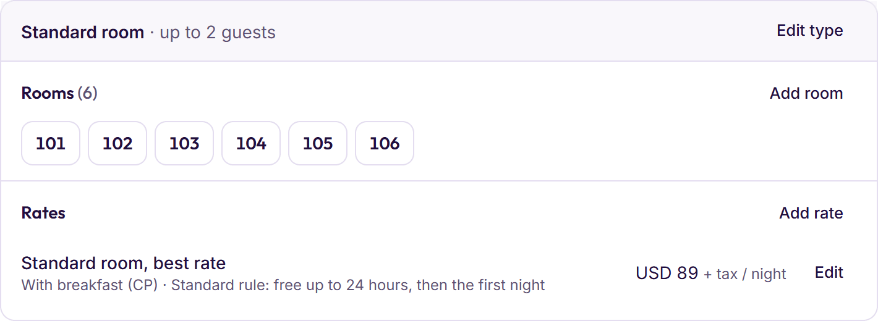Select room 101 chip
This screenshot has width=878, height=321.
(x=51, y=143)
